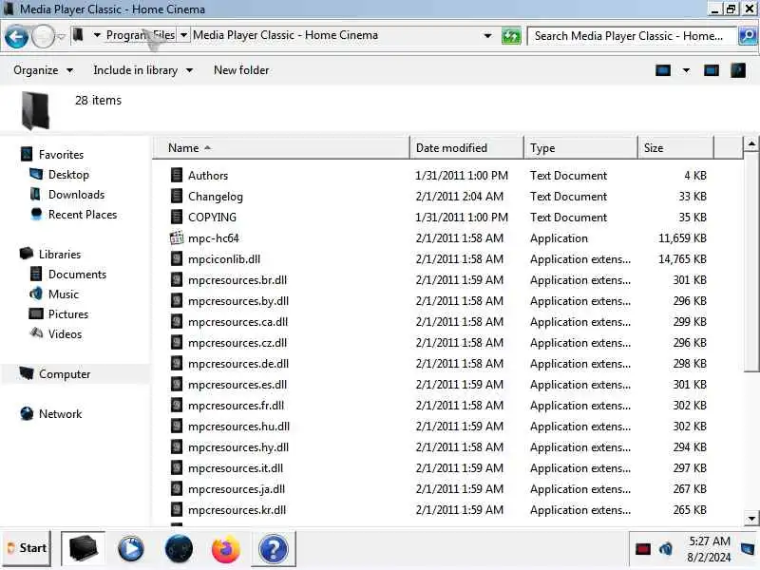
Task: Open the Music library
Action: tap(63, 294)
